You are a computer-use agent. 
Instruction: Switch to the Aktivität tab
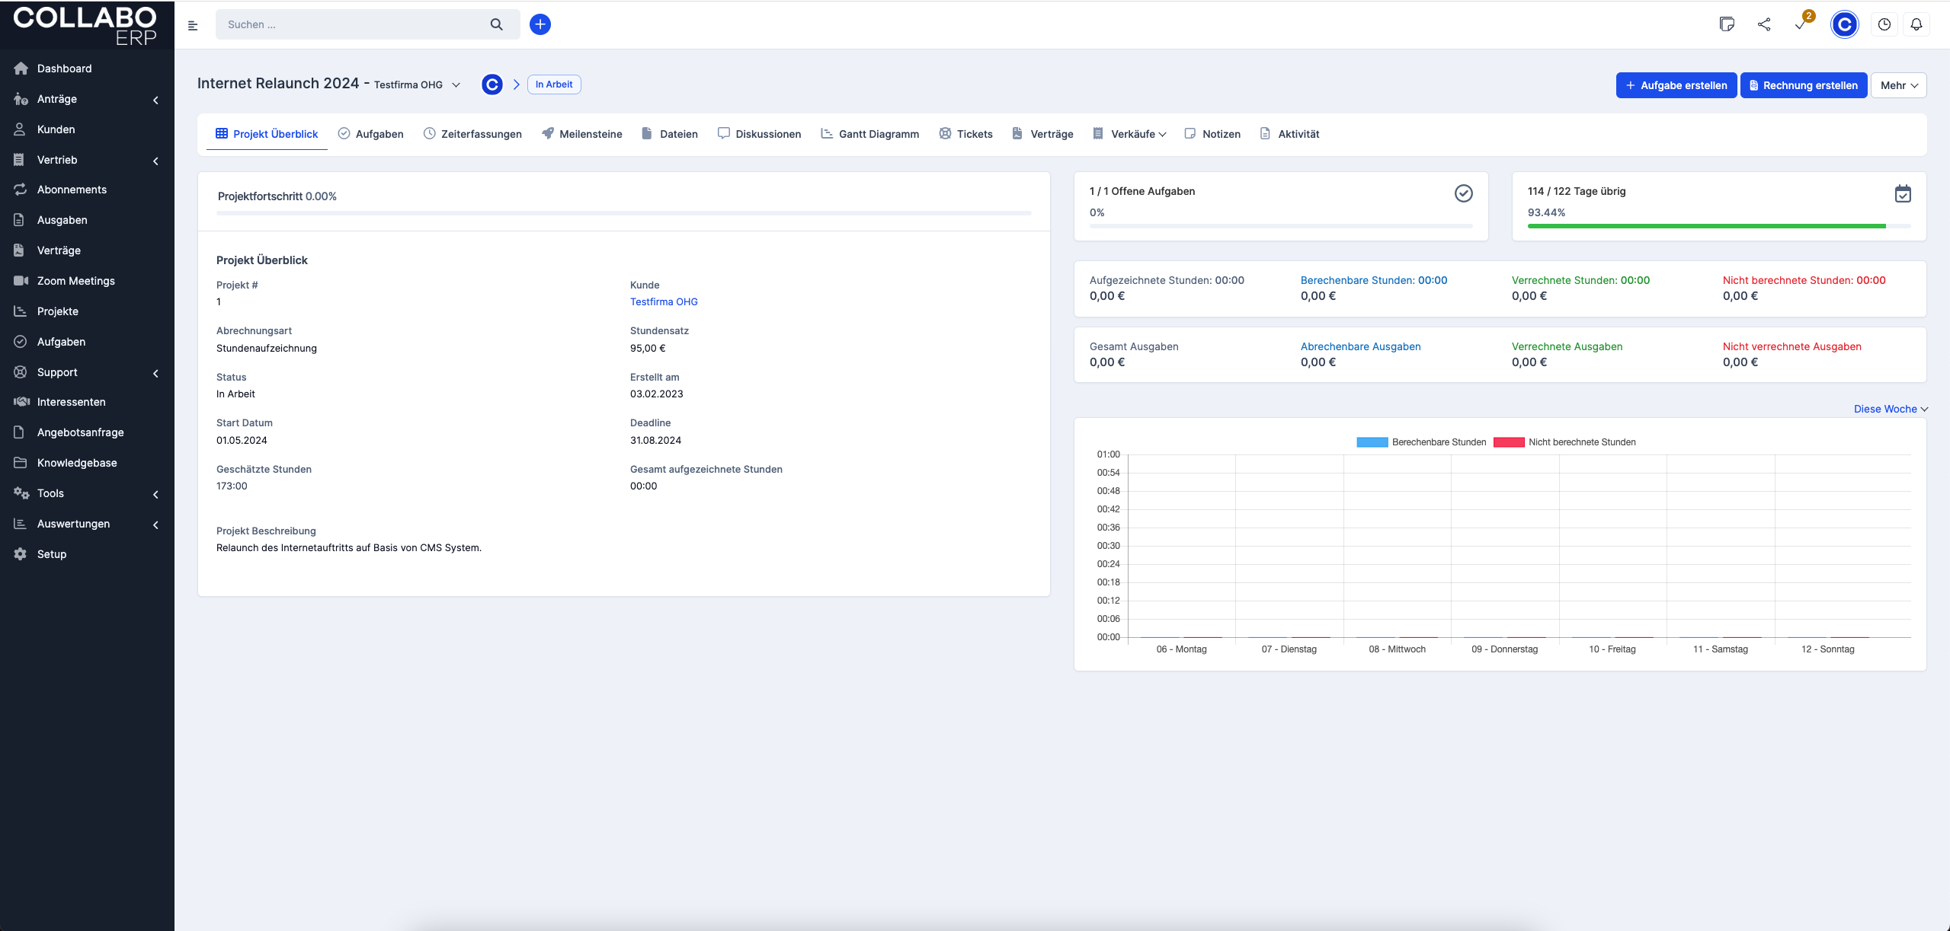point(1289,134)
